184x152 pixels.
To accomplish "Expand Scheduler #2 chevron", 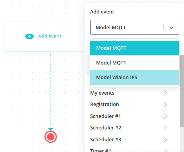I will pyautogui.click(x=165, y=128).
